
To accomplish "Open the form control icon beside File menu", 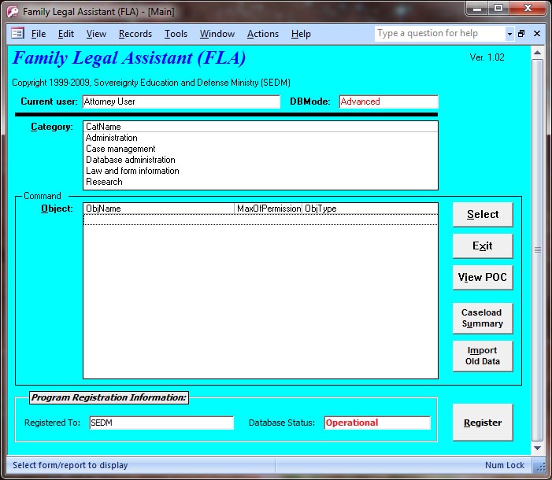I will click(17, 33).
